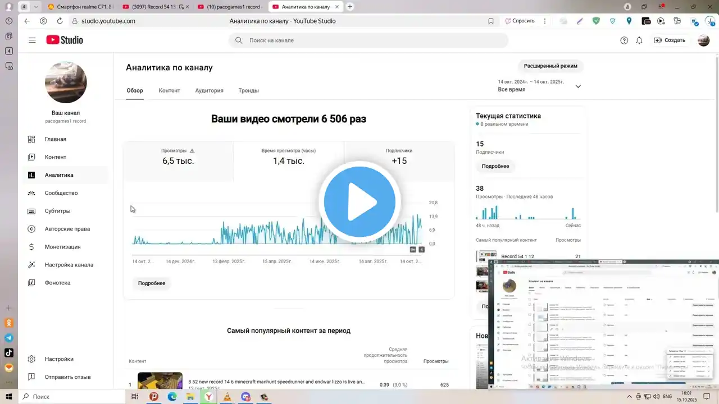Open the browser tab list chevron
Image resolution: width=719 pixels, height=404 pixels.
(x=37, y=7)
